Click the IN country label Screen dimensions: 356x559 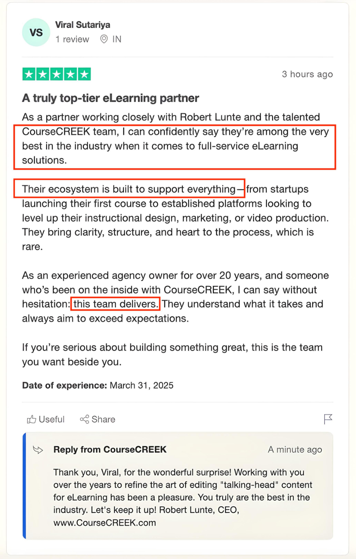[x=117, y=39]
